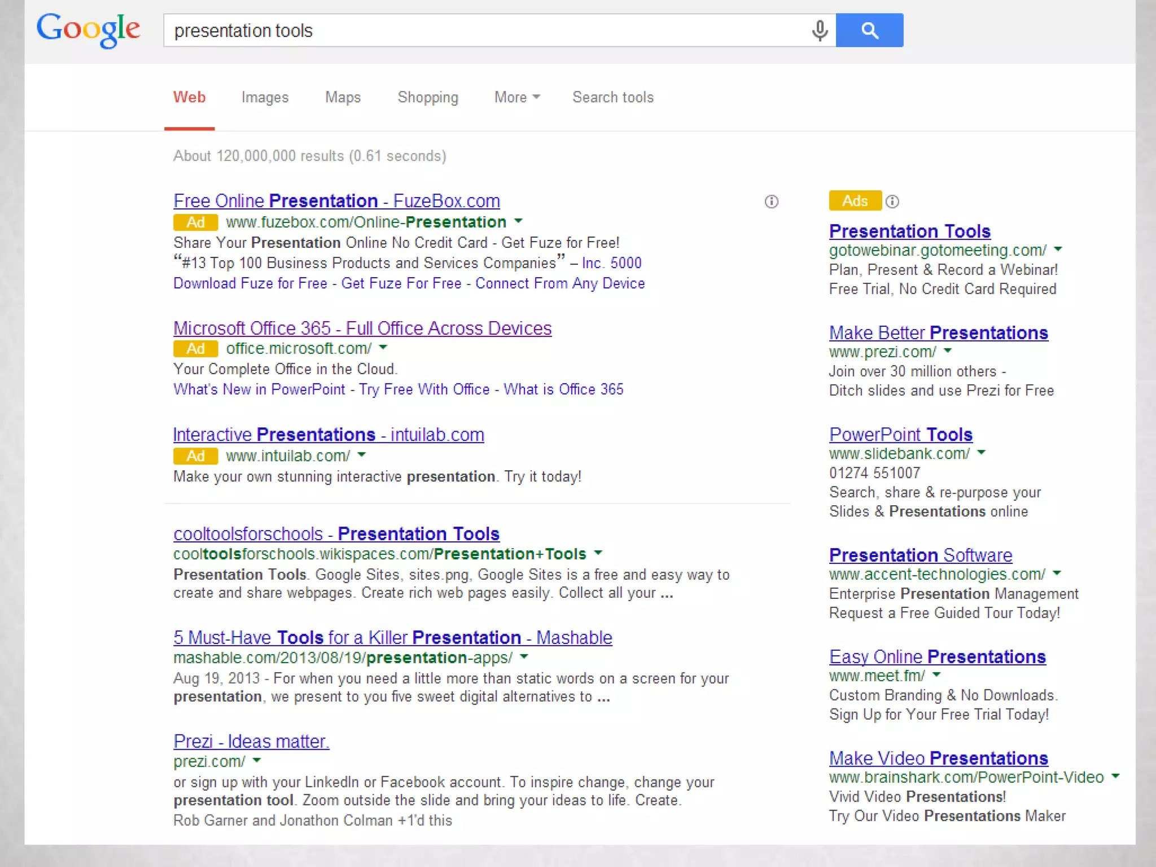Expand the More search options menu
Viewport: 1156px width, 867px height.
click(x=516, y=97)
